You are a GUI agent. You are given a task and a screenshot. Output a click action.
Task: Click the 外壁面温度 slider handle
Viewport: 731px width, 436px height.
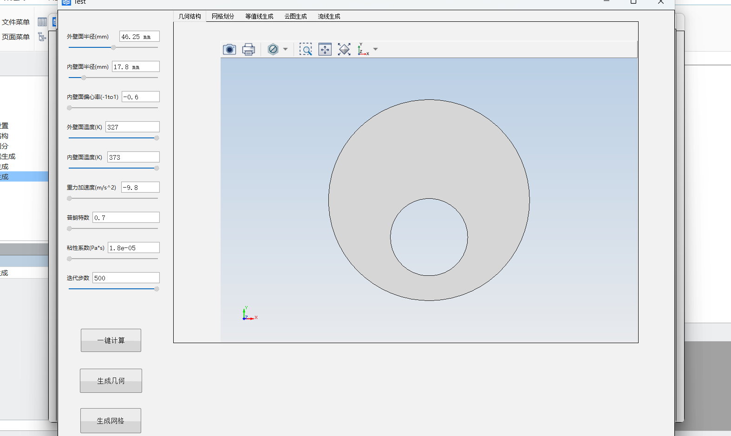pos(157,138)
